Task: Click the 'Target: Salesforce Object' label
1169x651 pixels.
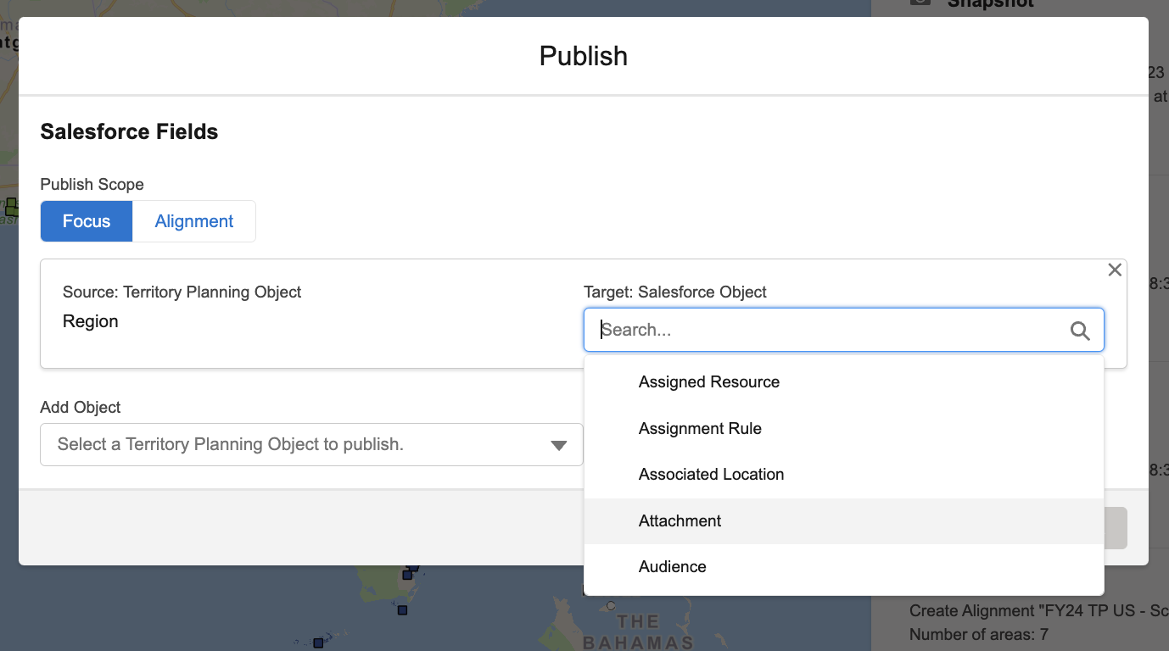Action: pyautogui.click(x=675, y=292)
